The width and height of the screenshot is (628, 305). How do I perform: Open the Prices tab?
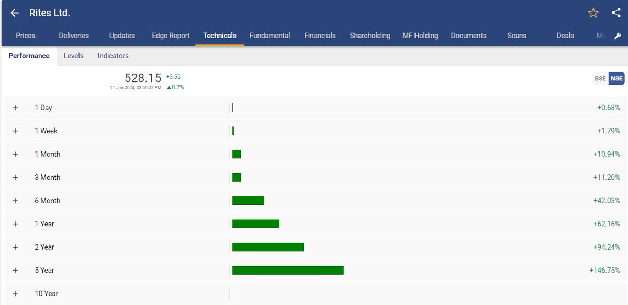coord(26,36)
